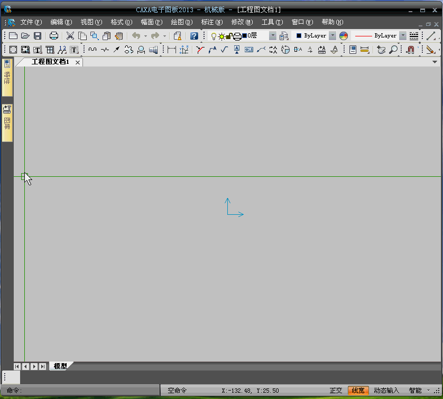Expand the 0层 layer dropdown
The width and height of the screenshot is (443, 399).
(273, 36)
